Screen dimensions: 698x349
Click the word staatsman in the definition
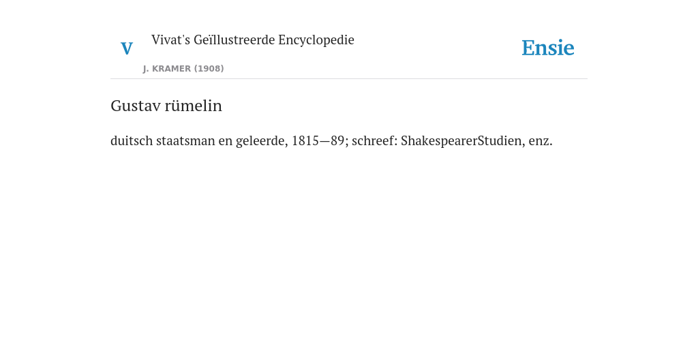tap(185, 140)
